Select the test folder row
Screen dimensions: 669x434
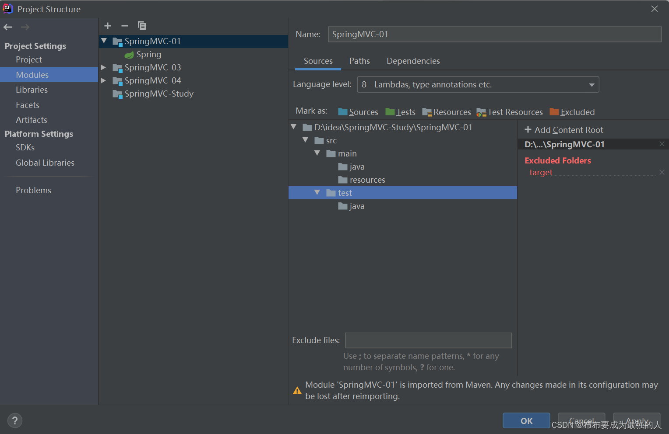point(403,193)
